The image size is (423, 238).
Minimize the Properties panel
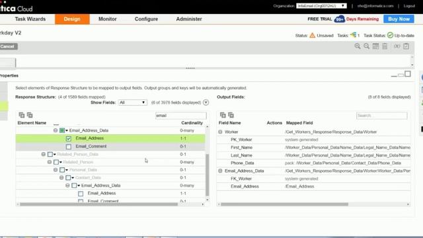(394, 76)
